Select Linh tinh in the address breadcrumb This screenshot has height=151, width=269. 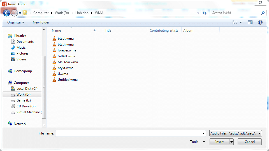coord(82,13)
